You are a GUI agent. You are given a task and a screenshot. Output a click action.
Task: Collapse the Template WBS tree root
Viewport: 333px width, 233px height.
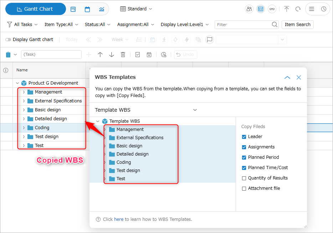point(98,121)
